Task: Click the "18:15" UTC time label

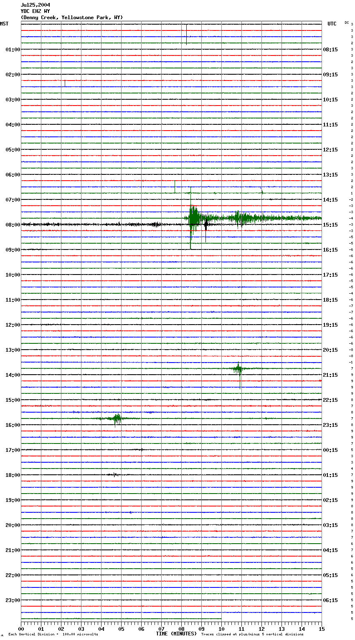Action: pyautogui.click(x=330, y=300)
